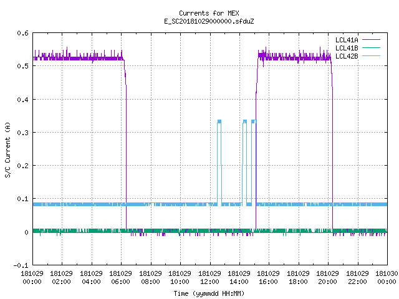Viewport: 399px width, 299px height.
Task: Click the y-axis tick value 0.3
Action: click(x=22, y=133)
